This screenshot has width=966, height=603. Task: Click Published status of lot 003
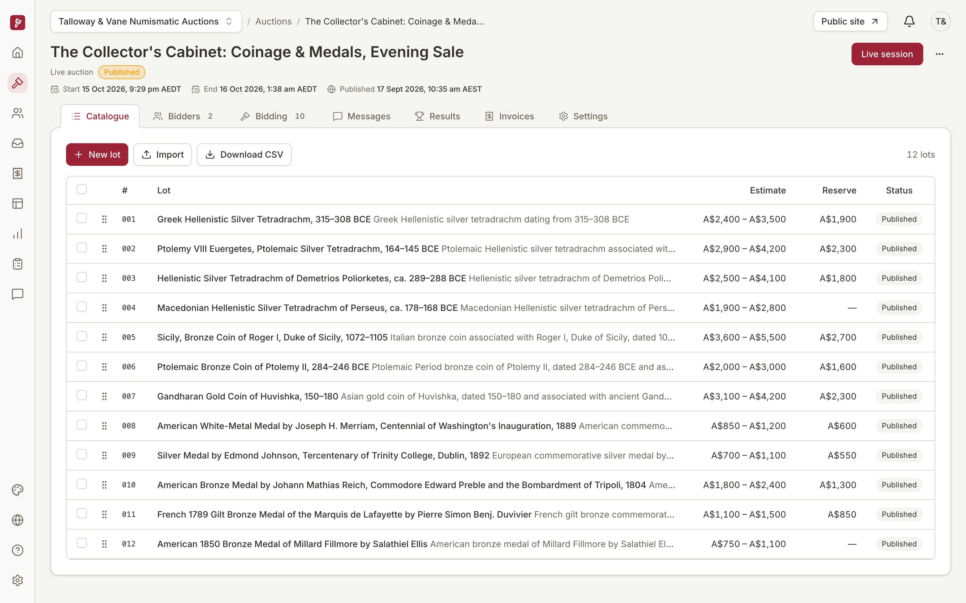[899, 278]
